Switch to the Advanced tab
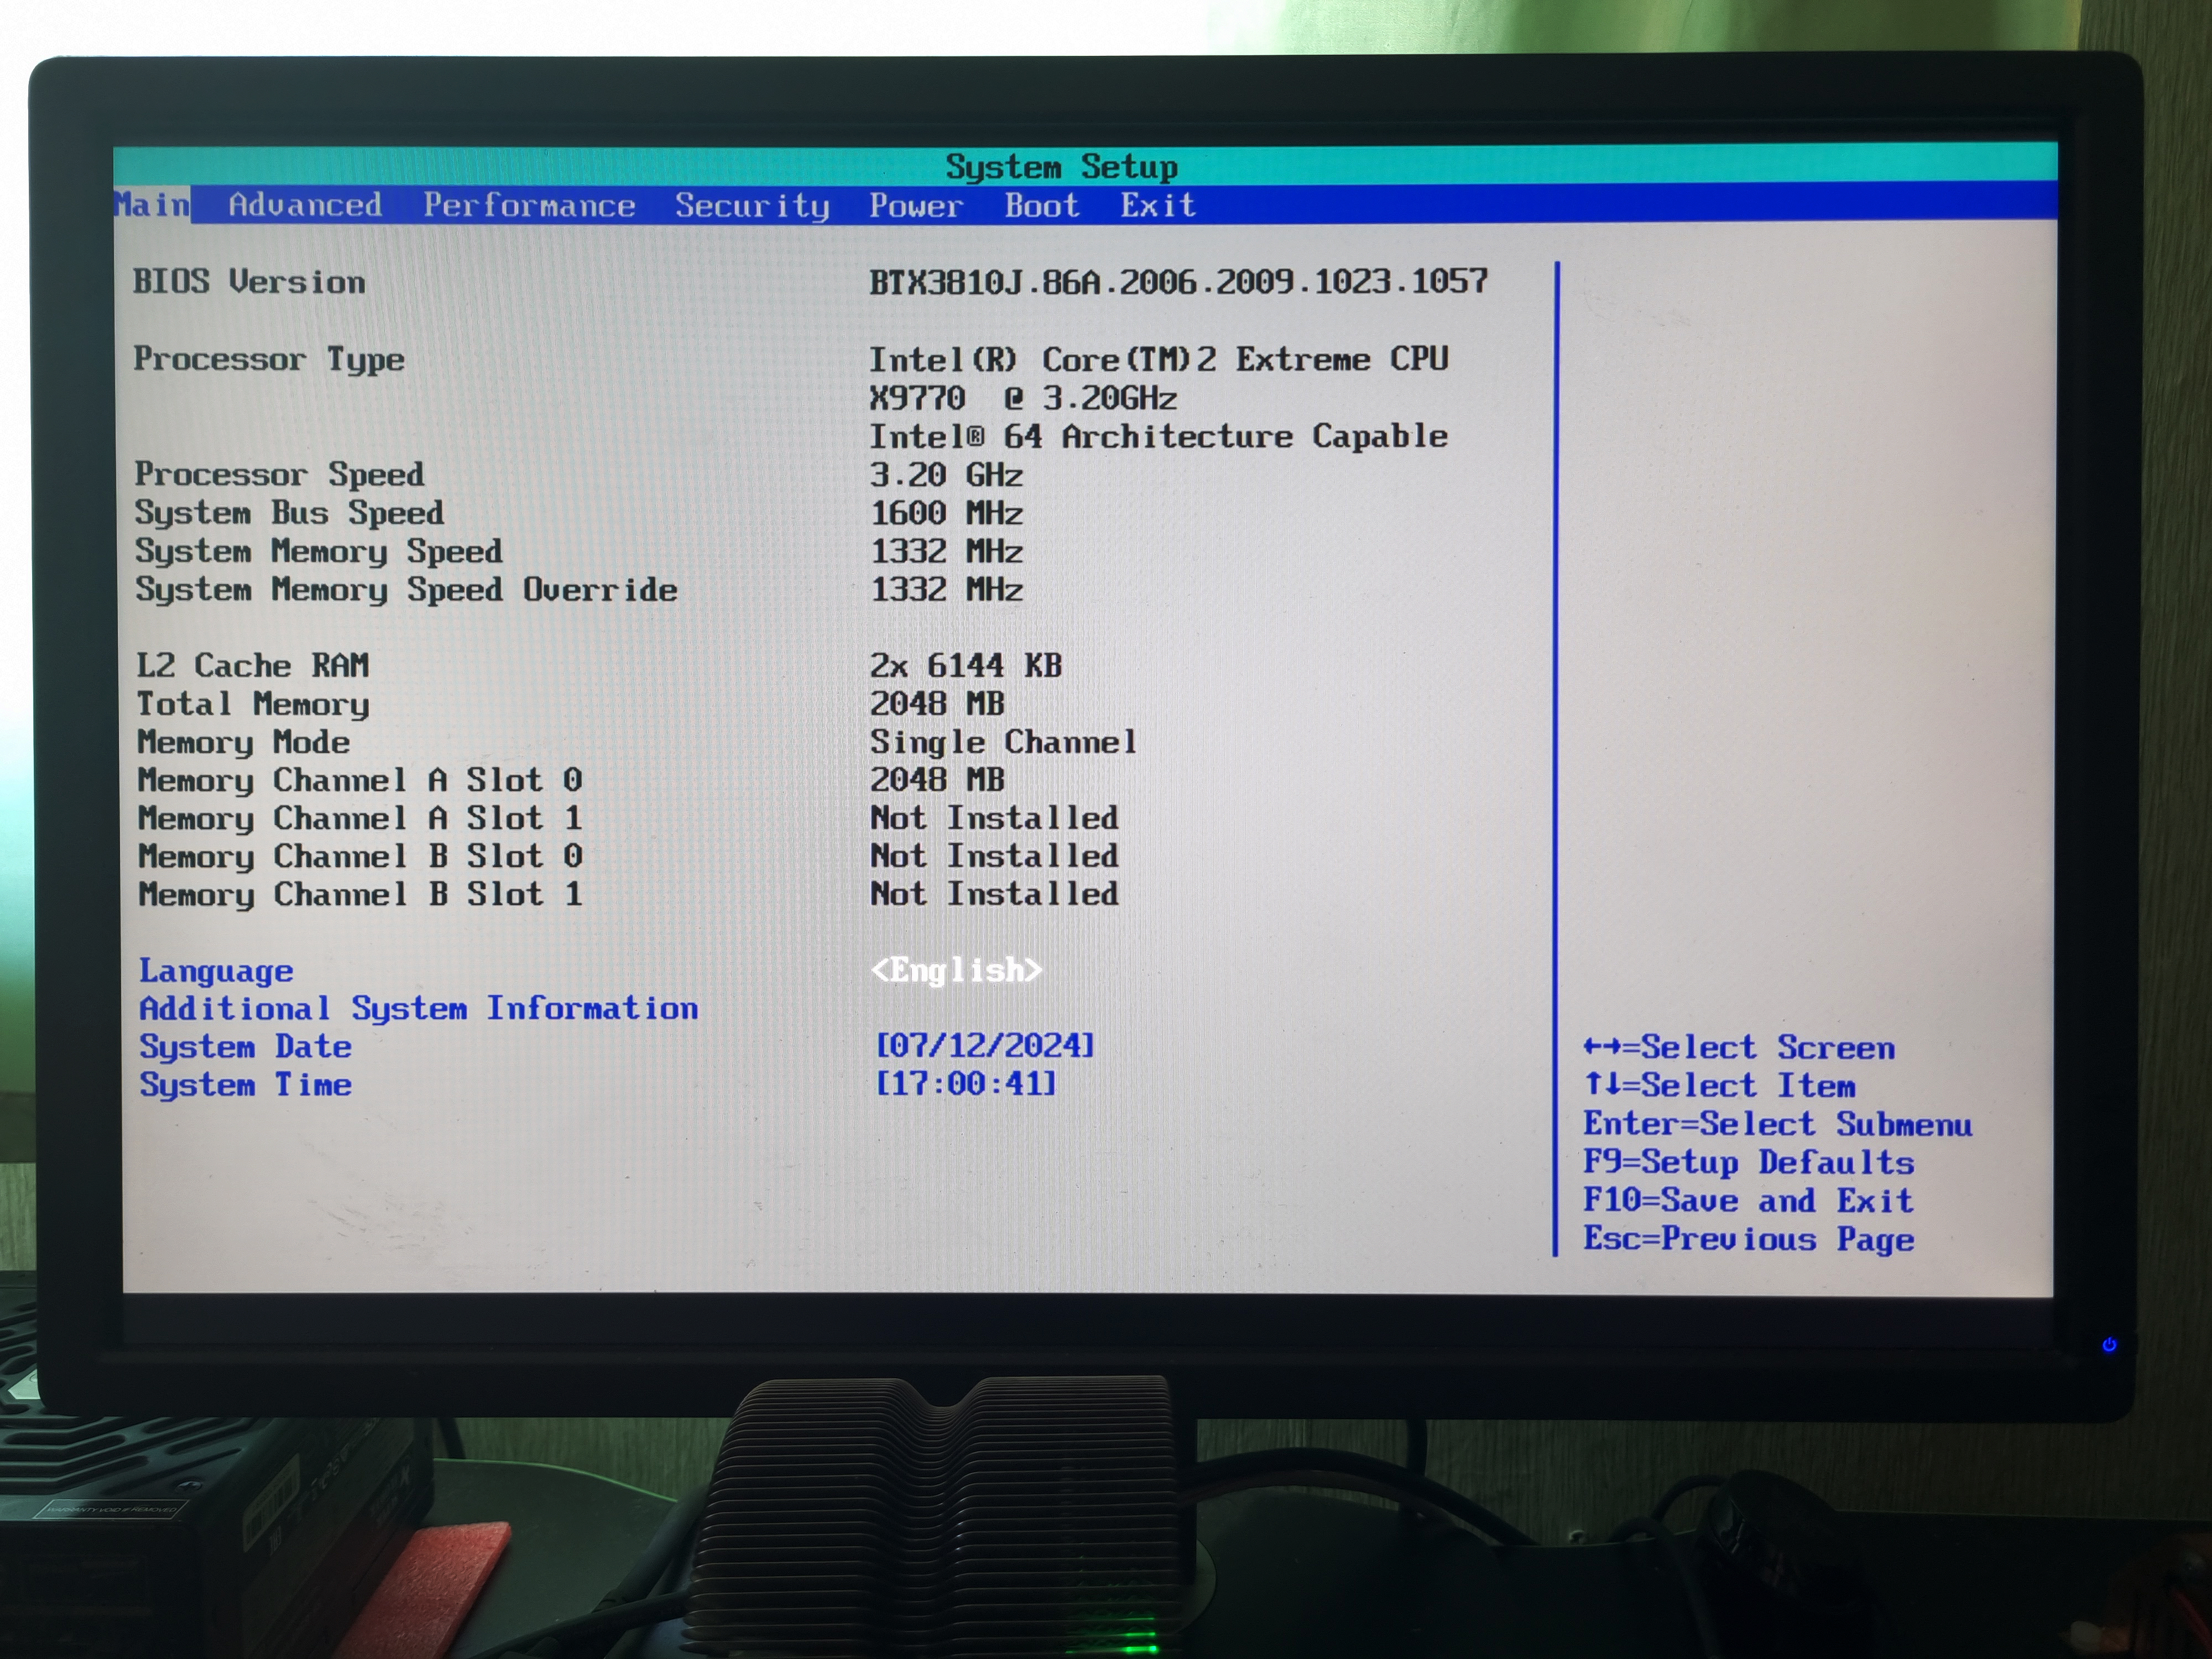Screen dimensions: 2212x1659 pos(305,205)
